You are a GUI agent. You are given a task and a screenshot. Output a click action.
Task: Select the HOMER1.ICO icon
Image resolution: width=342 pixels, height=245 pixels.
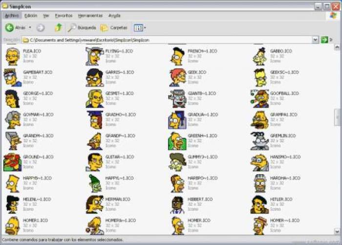pyautogui.click(x=12, y=226)
